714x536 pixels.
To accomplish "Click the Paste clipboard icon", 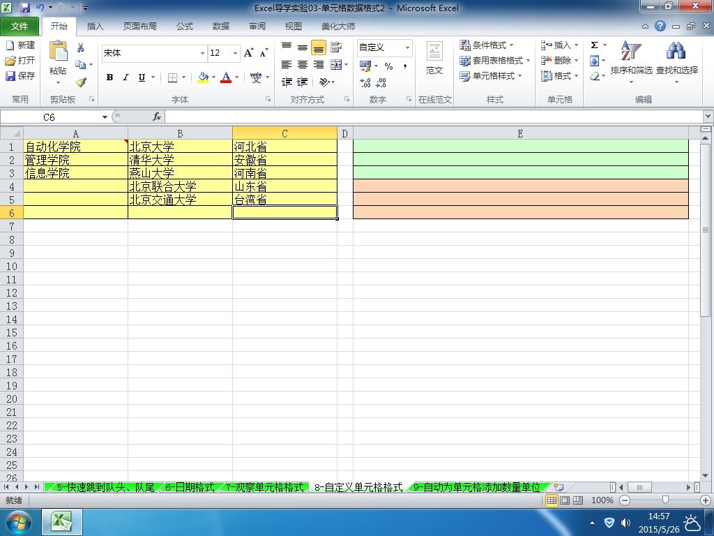I will (x=58, y=51).
